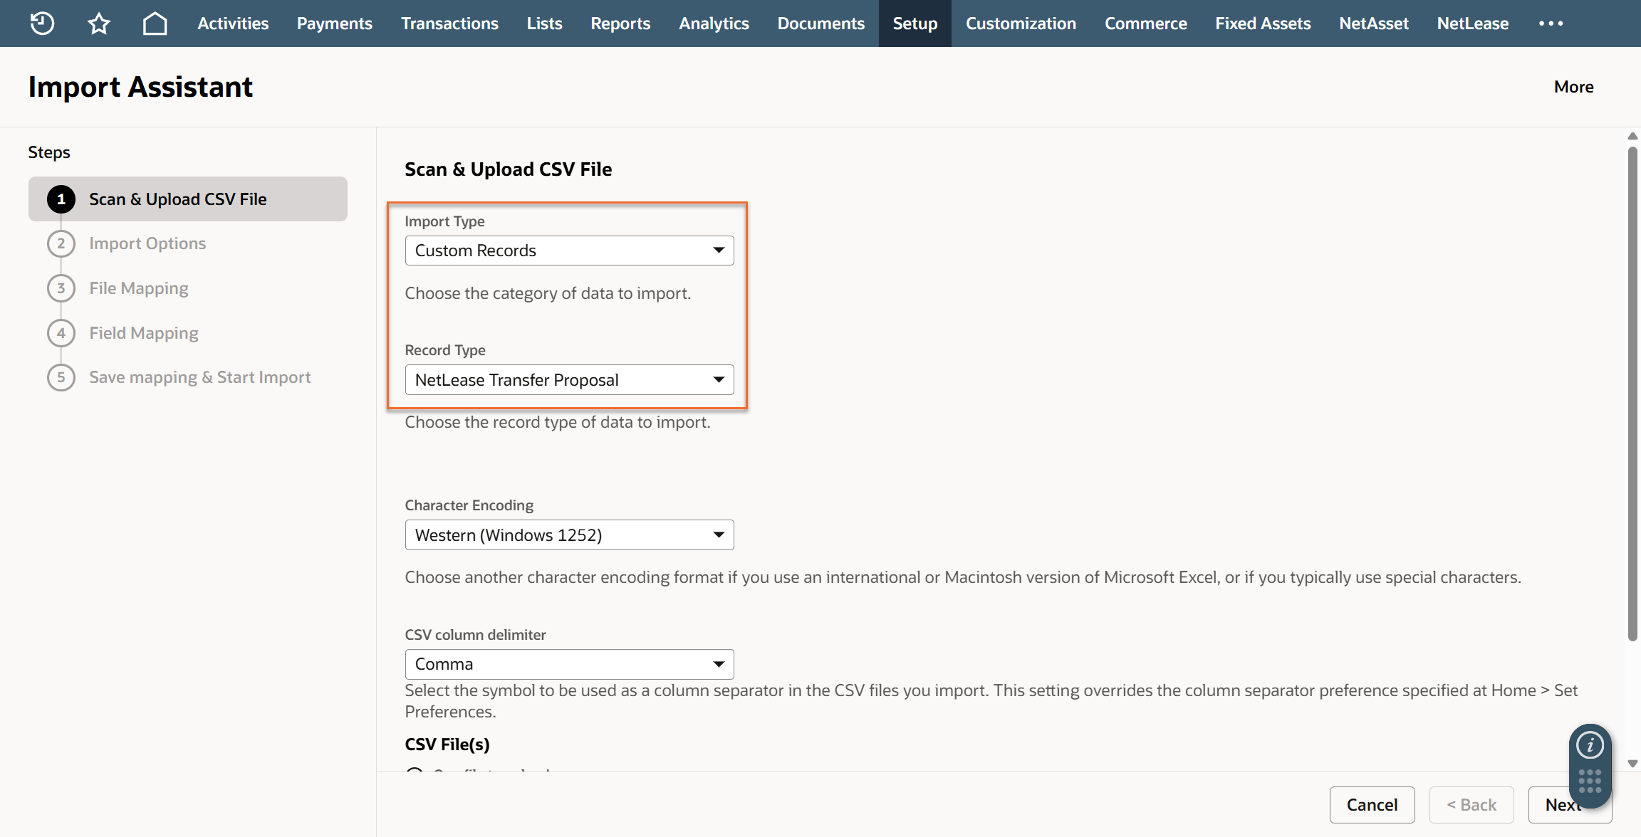The image size is (1641, 837).
Task: Click the vertical scrollbar down arrow
Action: point(1632,764)
